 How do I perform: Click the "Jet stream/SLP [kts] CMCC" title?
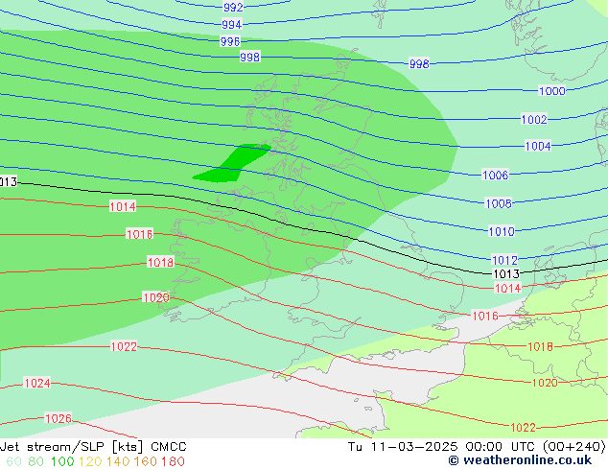point(93,447)
